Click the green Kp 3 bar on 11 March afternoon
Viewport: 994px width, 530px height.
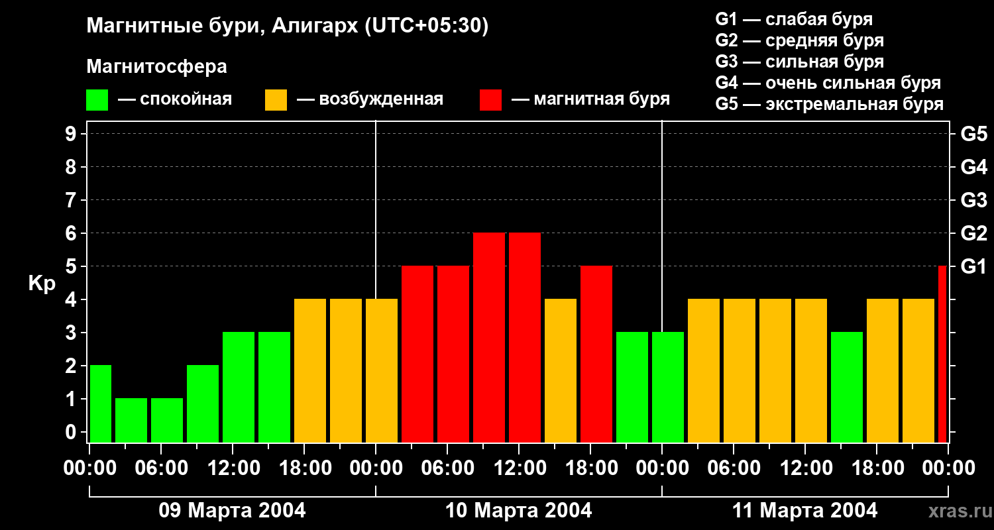(847, 387)
